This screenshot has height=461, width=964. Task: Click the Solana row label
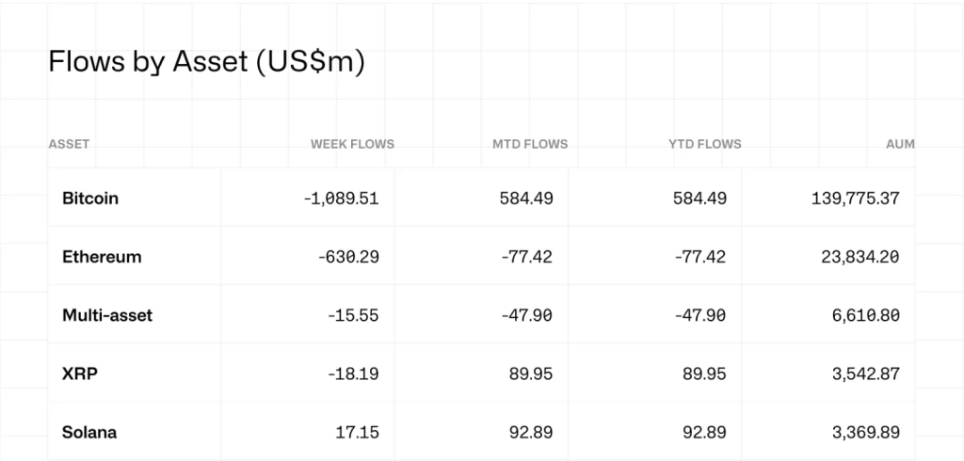(x=89, y=432)
